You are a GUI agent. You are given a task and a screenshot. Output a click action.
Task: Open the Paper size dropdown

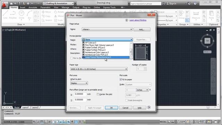pyautogui.click(x=99, y=69)
